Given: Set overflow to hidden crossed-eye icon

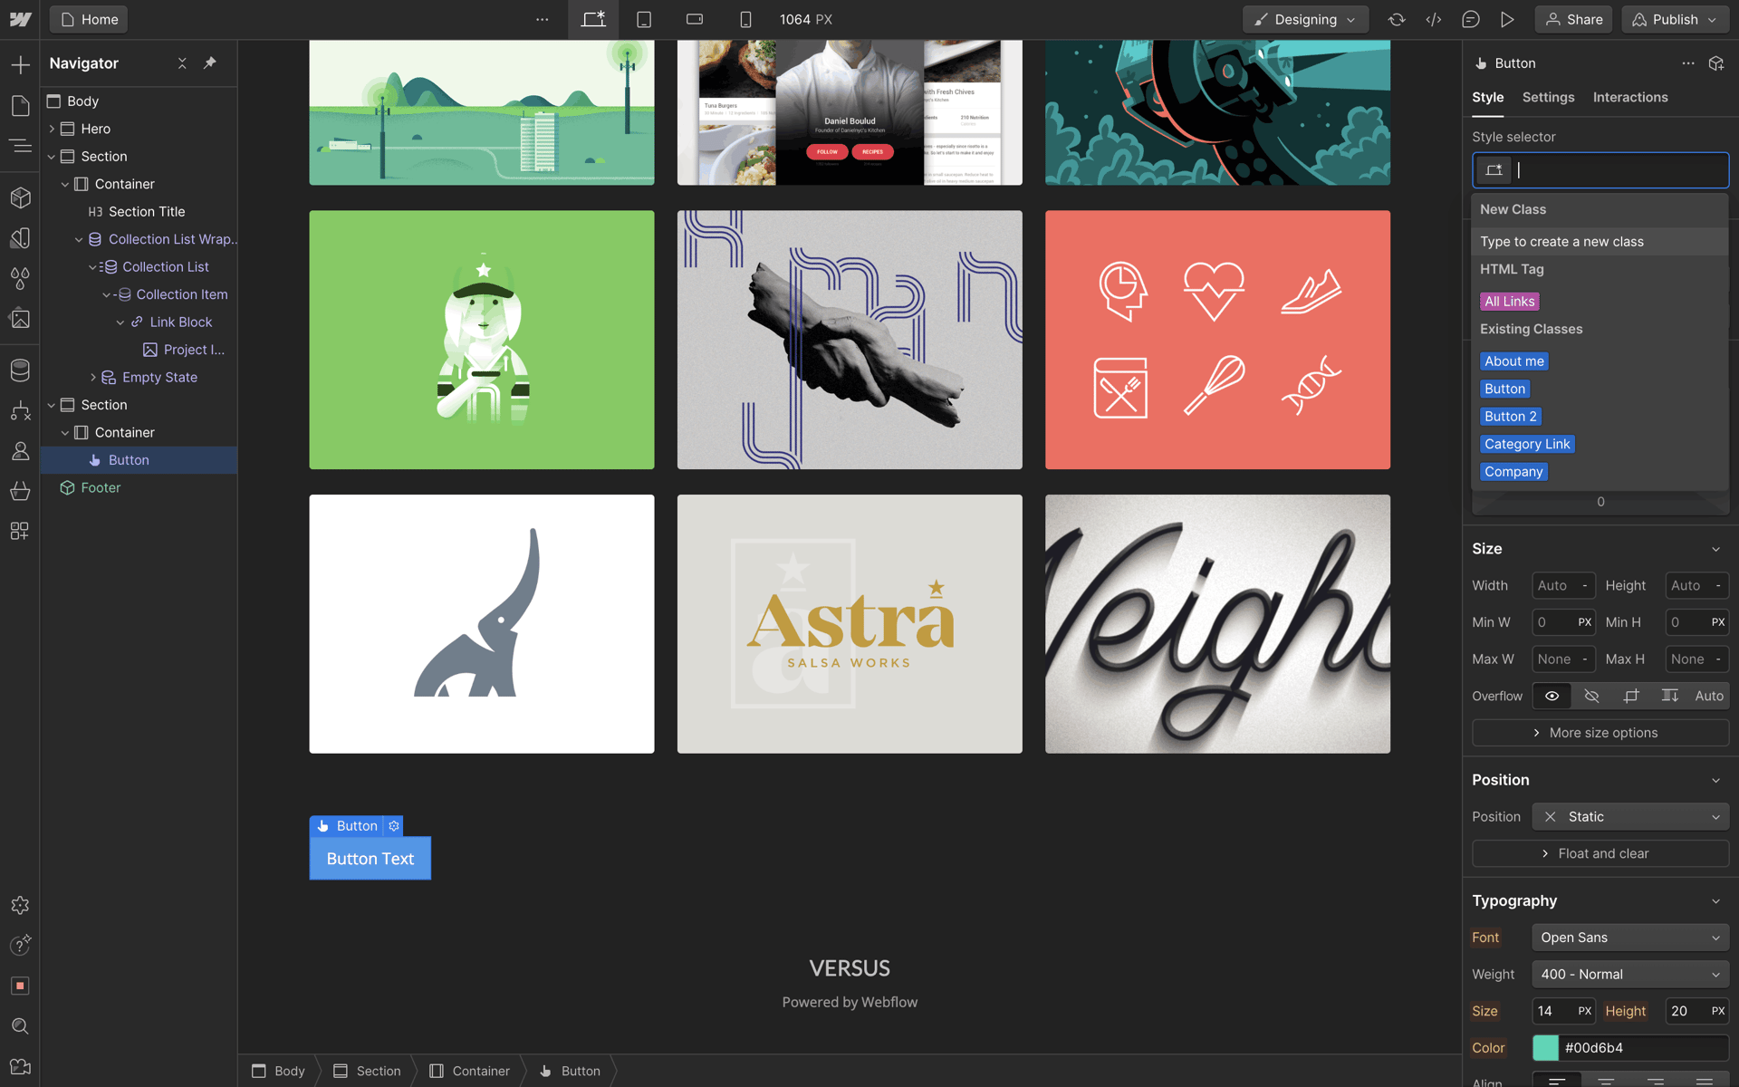Looking at the screenshot, I should (x=1591, y=696).
